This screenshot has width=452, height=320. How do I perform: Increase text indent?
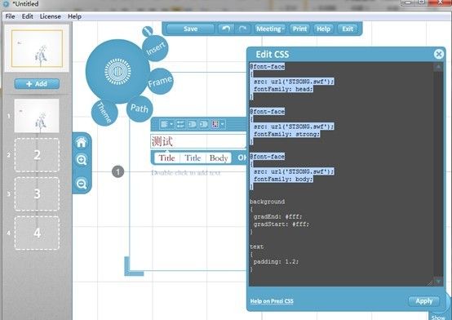(x=203, y=124)
